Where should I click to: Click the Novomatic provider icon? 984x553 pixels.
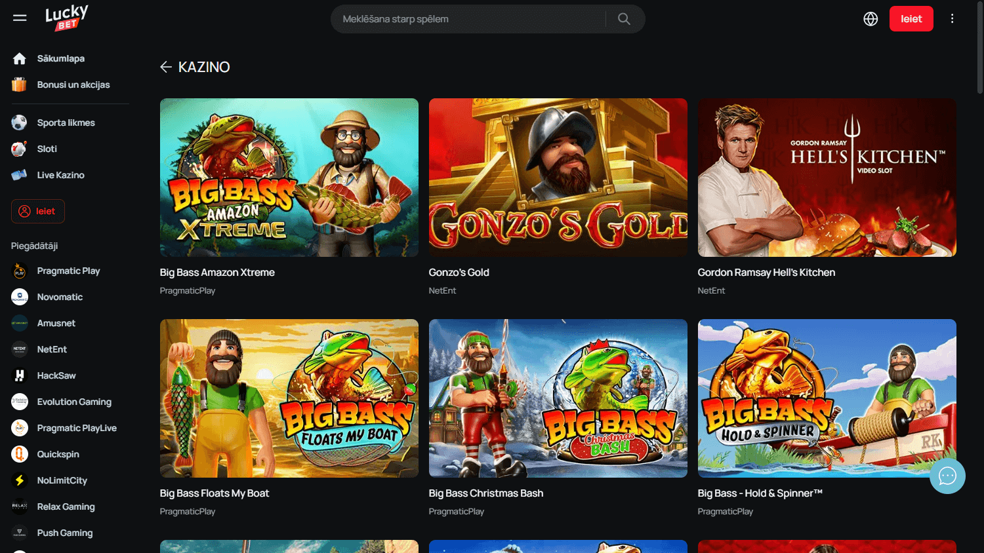coord(19,297)
